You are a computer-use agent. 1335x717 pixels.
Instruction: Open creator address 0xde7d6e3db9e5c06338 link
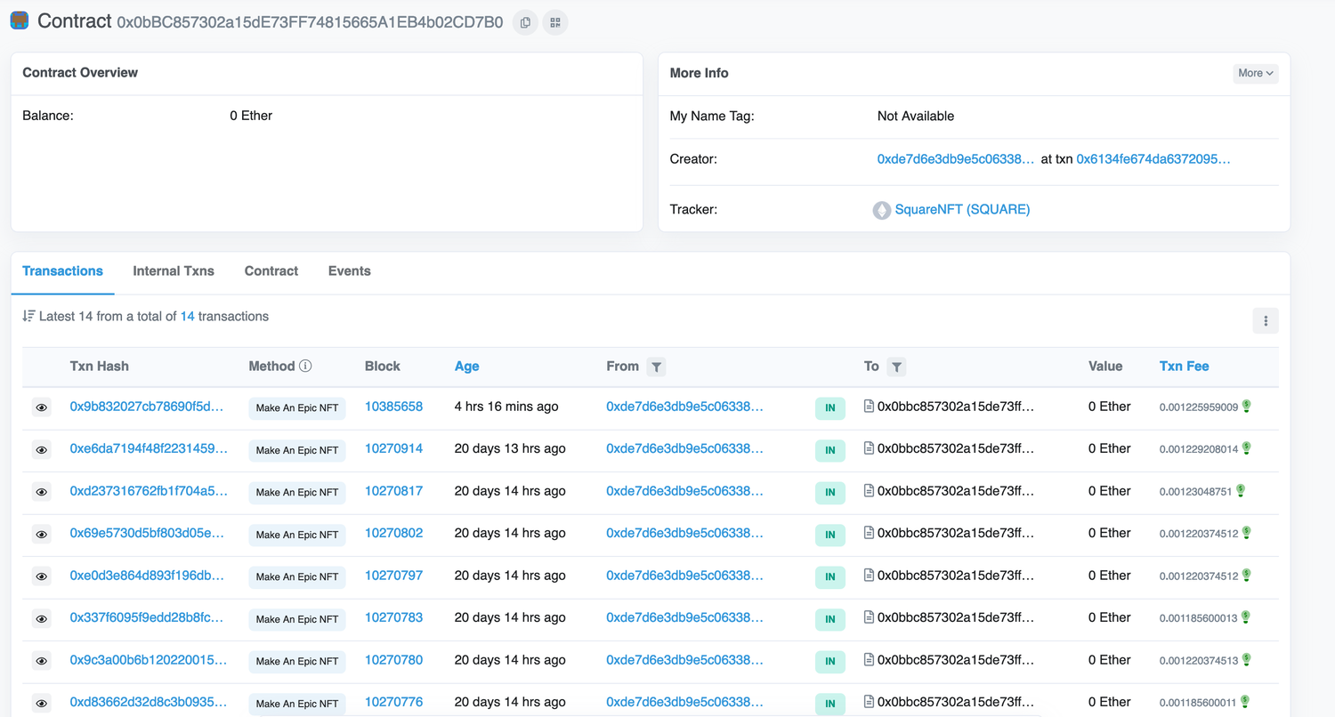click(x=956, y=158)
